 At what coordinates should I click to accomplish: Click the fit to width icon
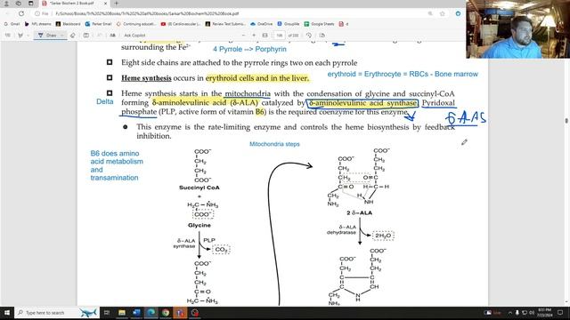coord(265,36)
